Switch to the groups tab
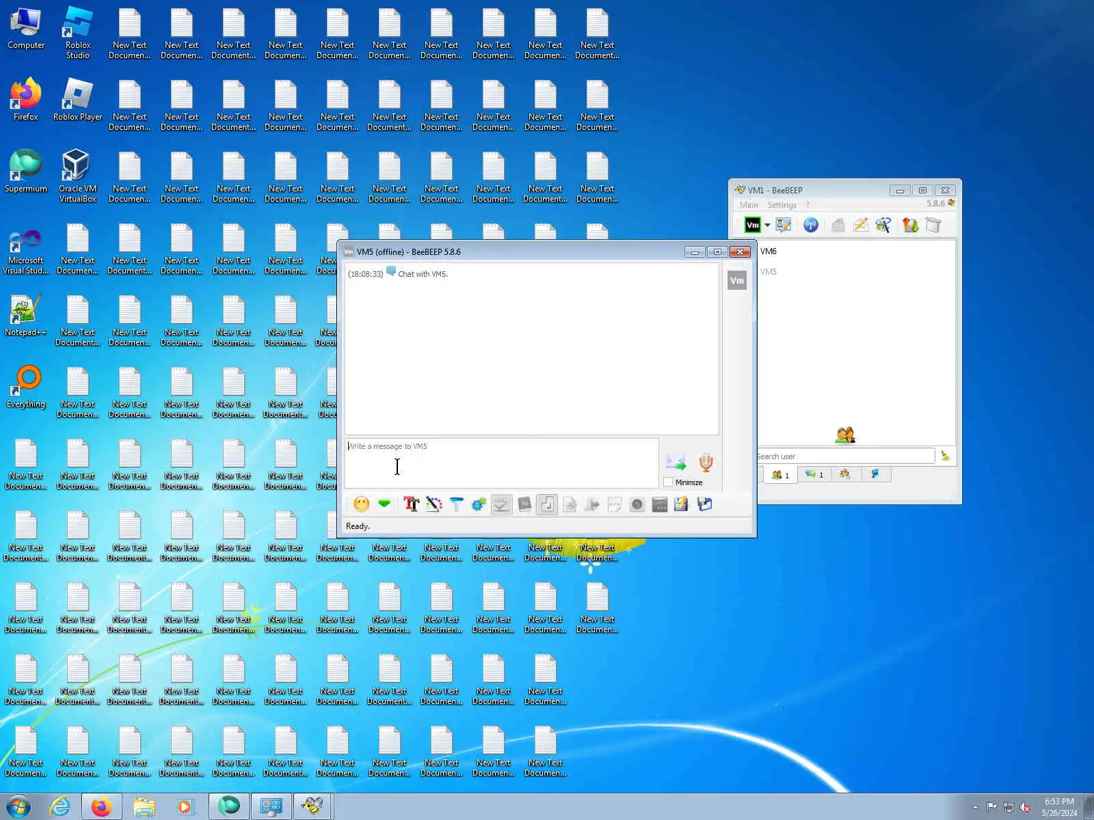This screenshot has width=1094, height=820. 845,474
